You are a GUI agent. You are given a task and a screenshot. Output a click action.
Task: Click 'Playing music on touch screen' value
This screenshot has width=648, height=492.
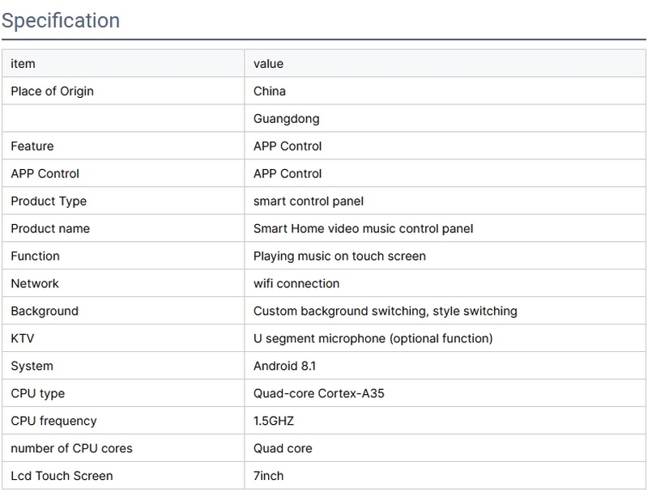click(x=339, y=256)
